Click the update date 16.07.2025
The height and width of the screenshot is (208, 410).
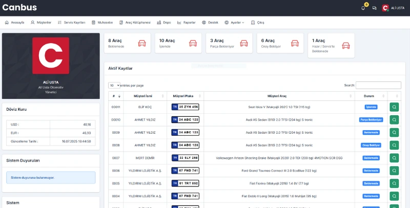(76, 141)
